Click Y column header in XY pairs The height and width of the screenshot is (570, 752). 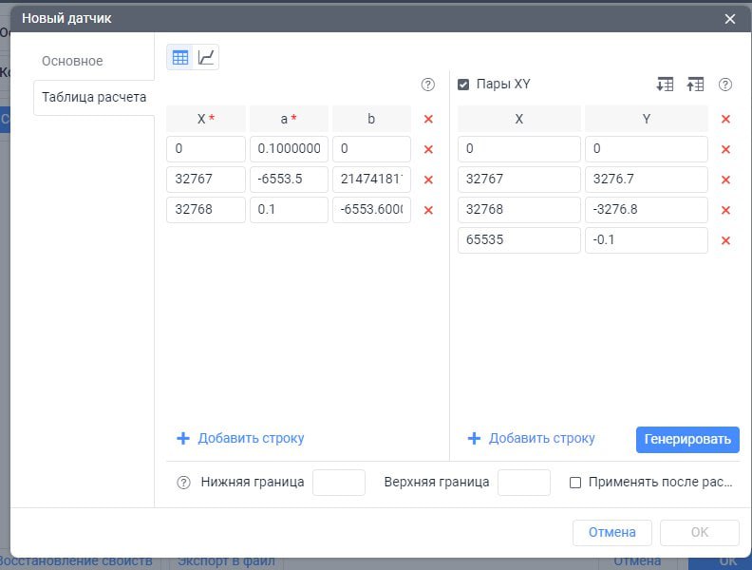pyautogui.click(x=646, y=119)
